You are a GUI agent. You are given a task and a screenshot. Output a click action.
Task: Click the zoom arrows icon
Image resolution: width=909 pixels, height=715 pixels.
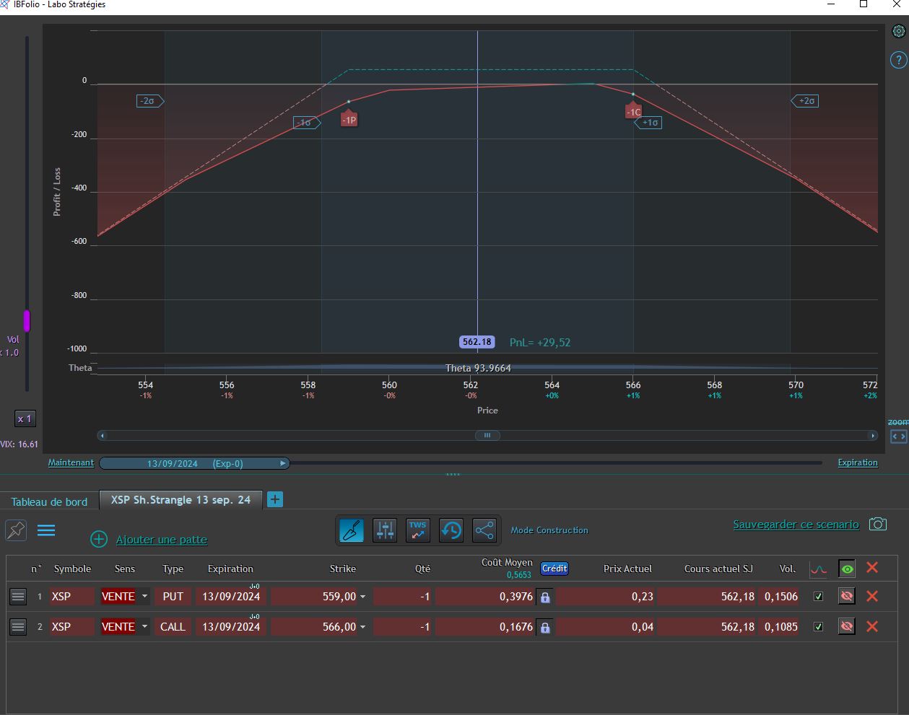[x=898, y=437]
